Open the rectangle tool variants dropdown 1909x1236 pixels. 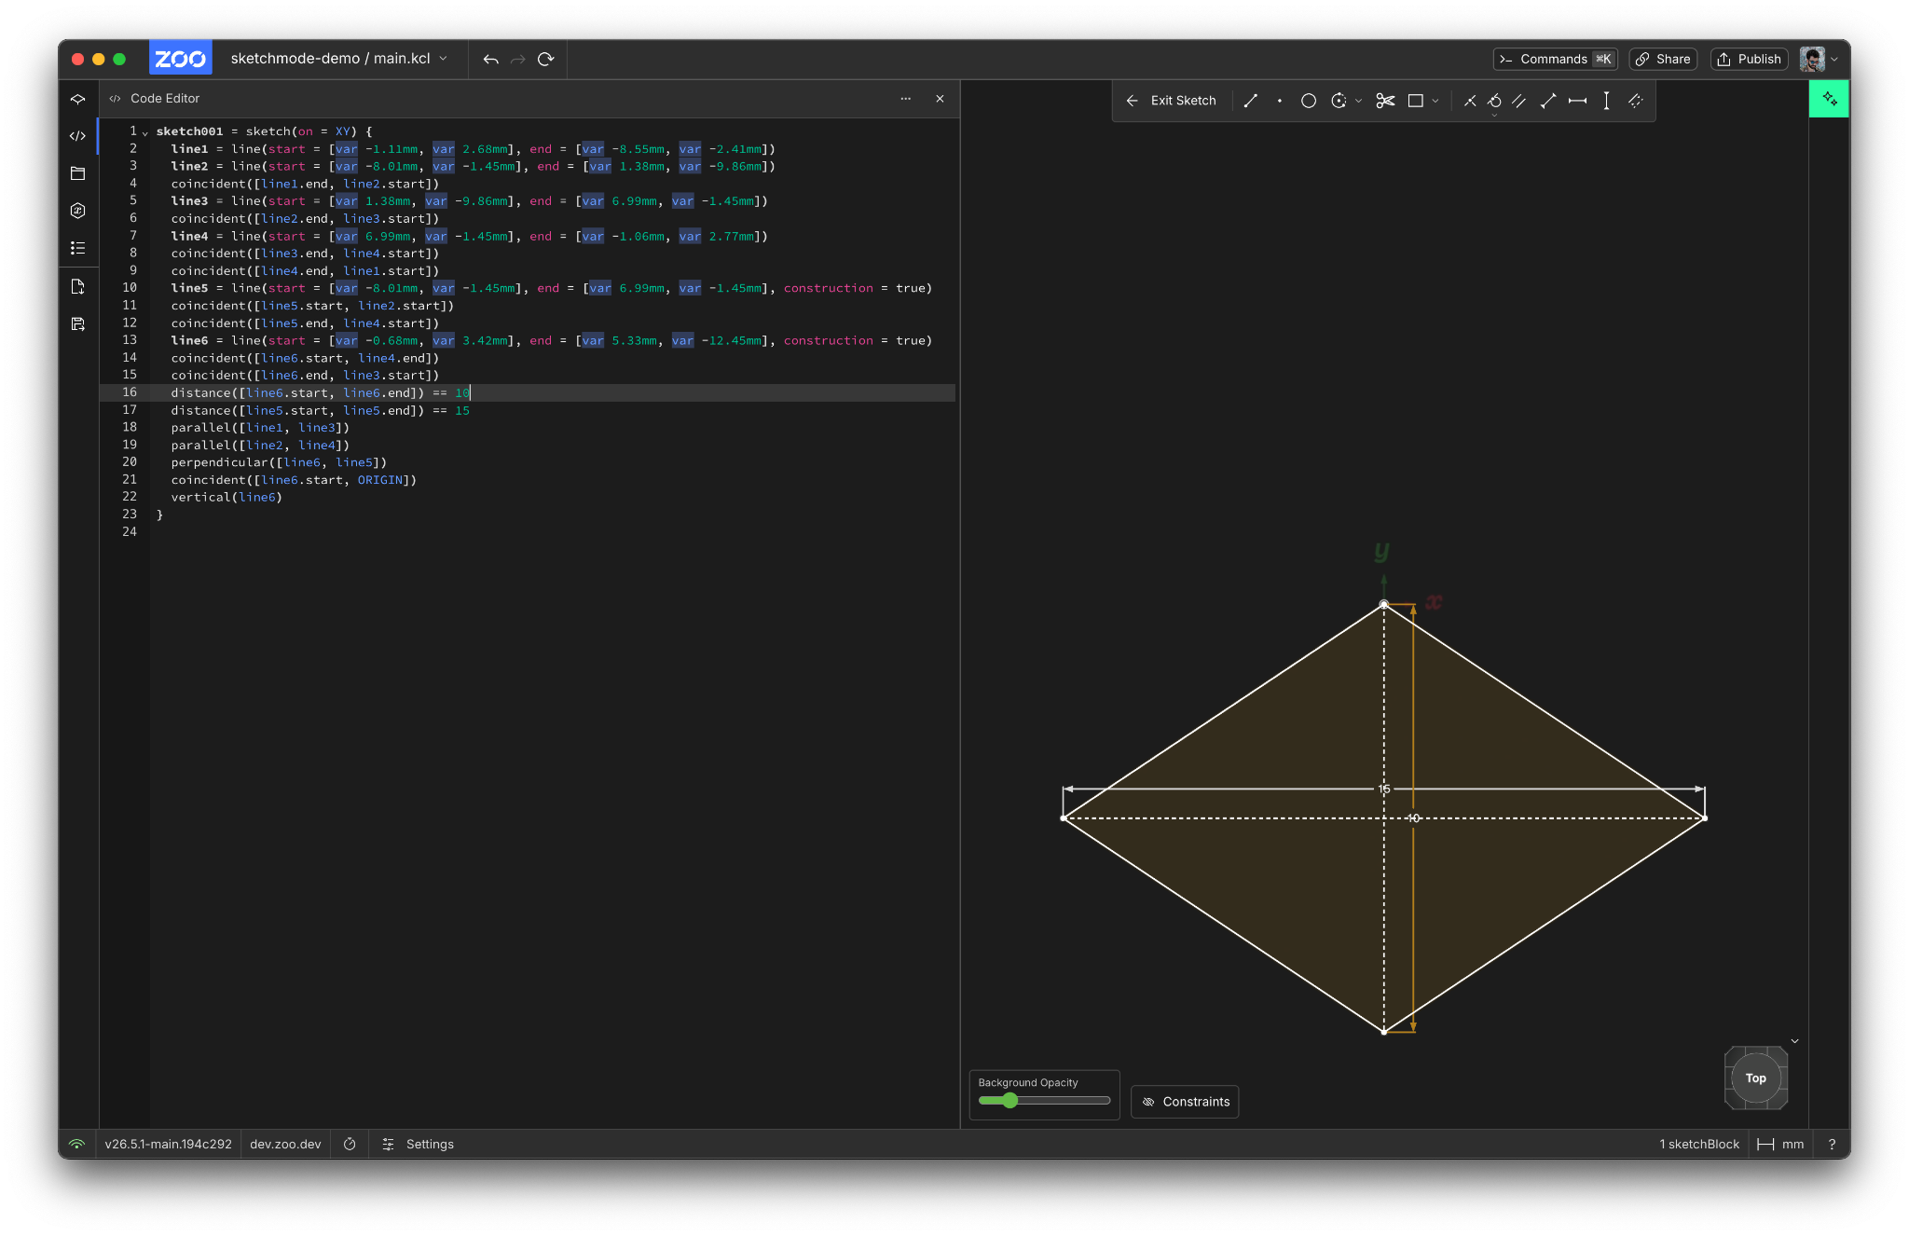click(x=1435, y=101)
